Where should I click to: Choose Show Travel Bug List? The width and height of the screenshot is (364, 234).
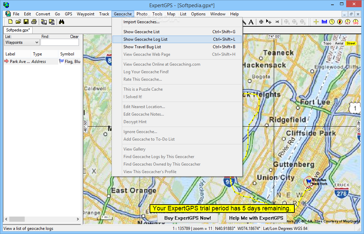pyautogui.click(x=177, y=47)
